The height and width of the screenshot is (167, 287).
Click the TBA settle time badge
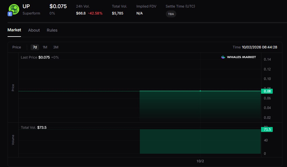171,14
